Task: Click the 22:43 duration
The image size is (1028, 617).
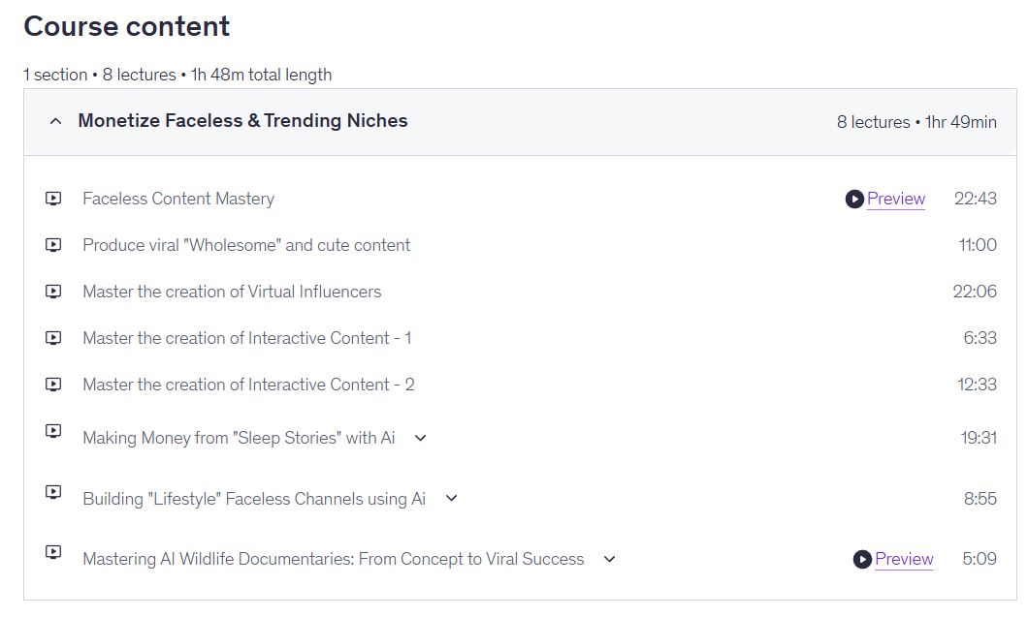Action: coord(976,199)
